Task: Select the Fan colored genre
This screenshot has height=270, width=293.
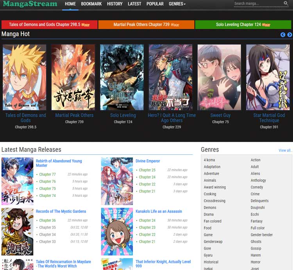Action: click(x=213, y=221)
